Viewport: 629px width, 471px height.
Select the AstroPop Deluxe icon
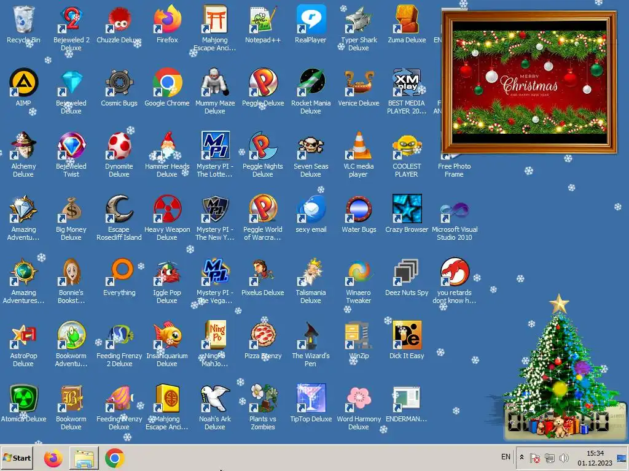[23, 335]
